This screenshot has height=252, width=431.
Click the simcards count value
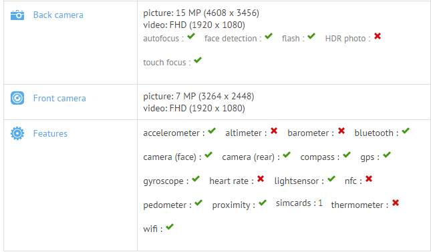click(x=321, y=203)
